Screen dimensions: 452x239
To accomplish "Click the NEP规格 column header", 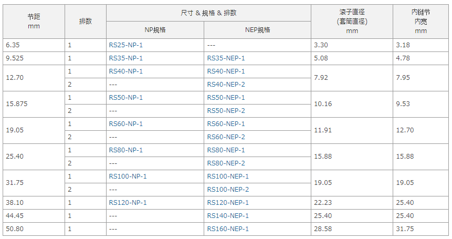I will [257, 30].
